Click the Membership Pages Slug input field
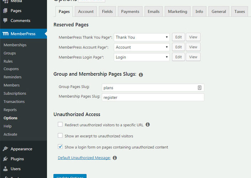The height and width of the screenshot is (178, 251). 153,97
